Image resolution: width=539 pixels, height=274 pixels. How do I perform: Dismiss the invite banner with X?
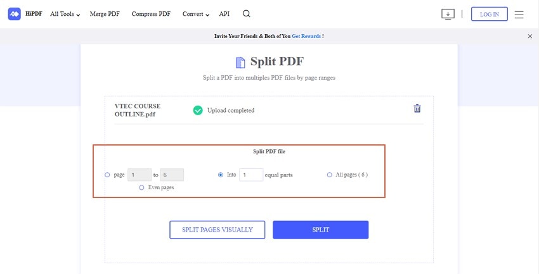530,37
